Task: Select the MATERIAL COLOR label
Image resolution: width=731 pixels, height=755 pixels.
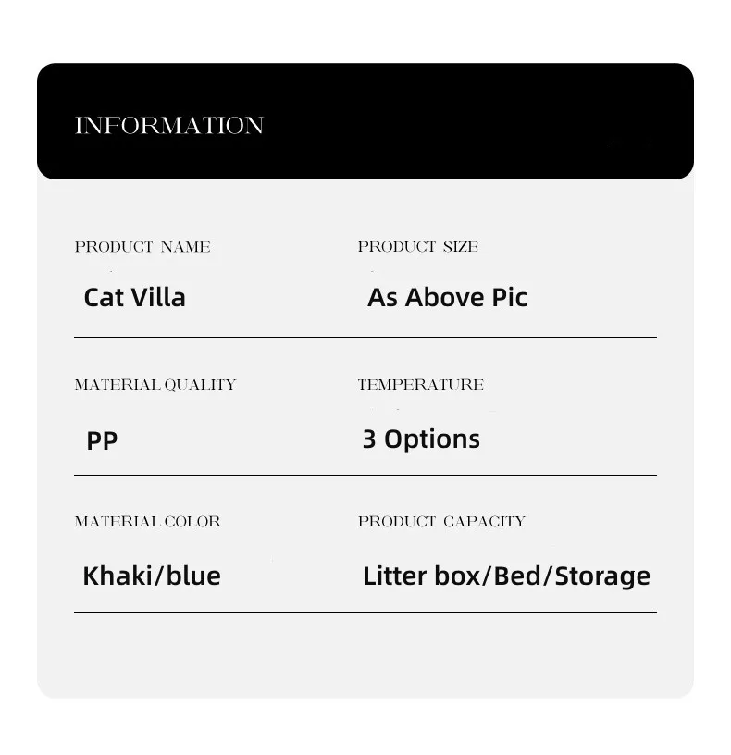Action: 147,522
